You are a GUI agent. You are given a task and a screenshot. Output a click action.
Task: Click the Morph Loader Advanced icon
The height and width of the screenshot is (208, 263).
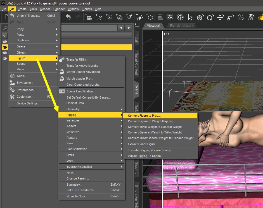[x=62, y=72]
